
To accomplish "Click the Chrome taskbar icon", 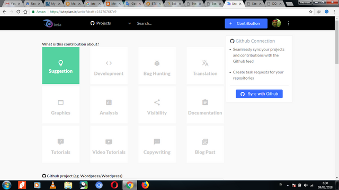I will (x=130, y=185).
